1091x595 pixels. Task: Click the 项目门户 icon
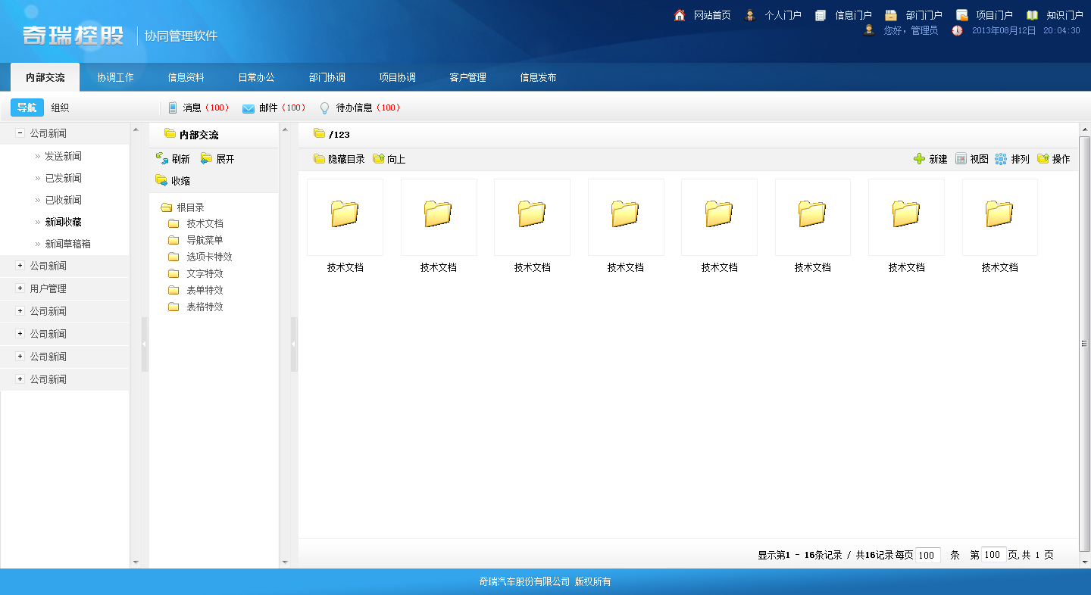[962, 14]
